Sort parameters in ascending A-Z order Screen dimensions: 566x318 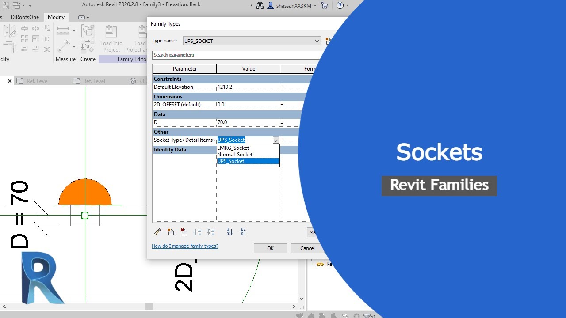coord(229,232)
